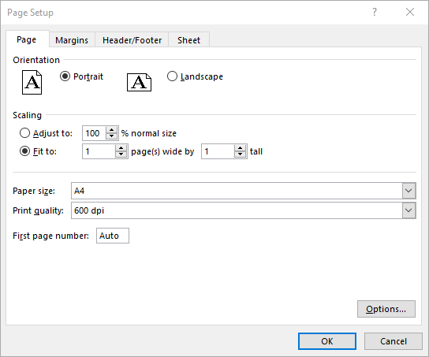The width and height of the screenshot is (429, 357).
Task: Increase the Adjust to percentage spinner
Action: click(x=111, y=130)
